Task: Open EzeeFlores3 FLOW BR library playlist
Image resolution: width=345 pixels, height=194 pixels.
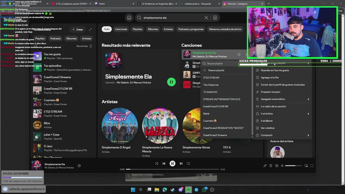Action: tap(63, 91)
